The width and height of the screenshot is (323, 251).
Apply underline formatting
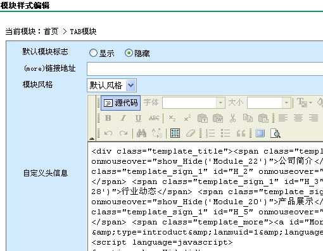point(138,118)
